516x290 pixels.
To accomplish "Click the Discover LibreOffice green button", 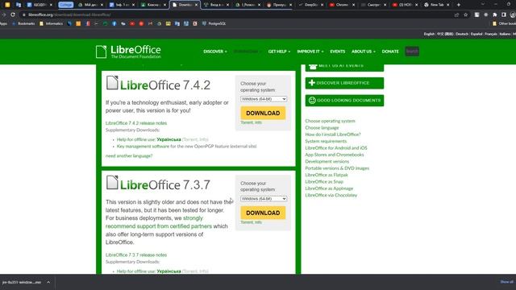I will 344,83.
